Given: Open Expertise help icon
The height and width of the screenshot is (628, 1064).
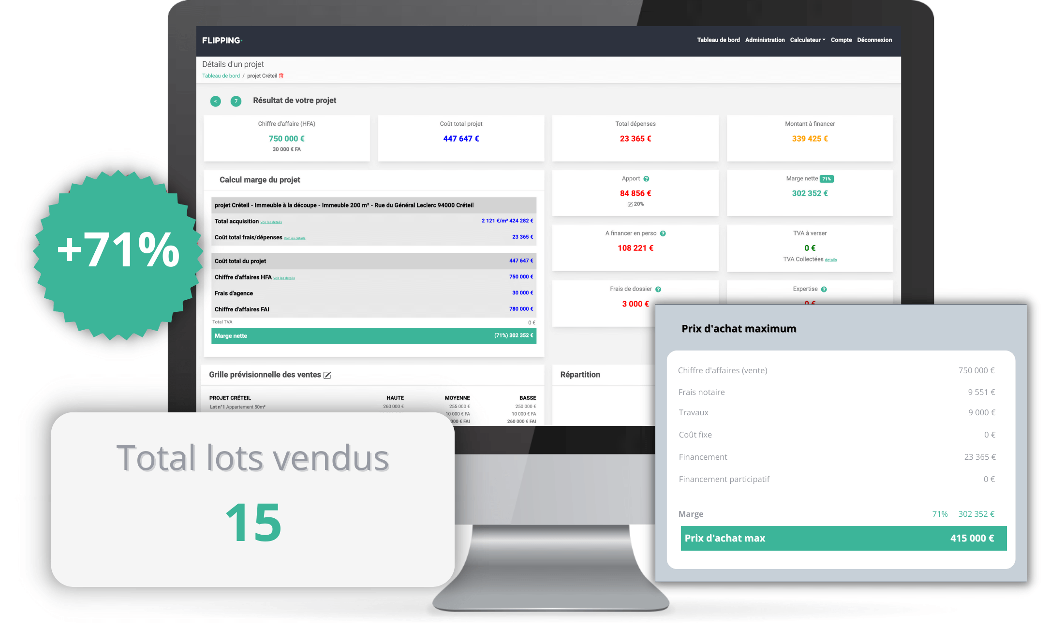Looking at the screenshot, I should [x=824, y=290].
